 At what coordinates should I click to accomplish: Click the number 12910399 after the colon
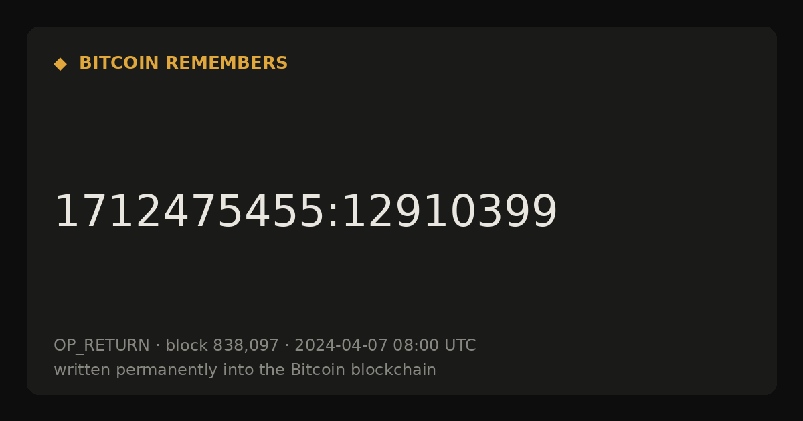coord(449,213)
